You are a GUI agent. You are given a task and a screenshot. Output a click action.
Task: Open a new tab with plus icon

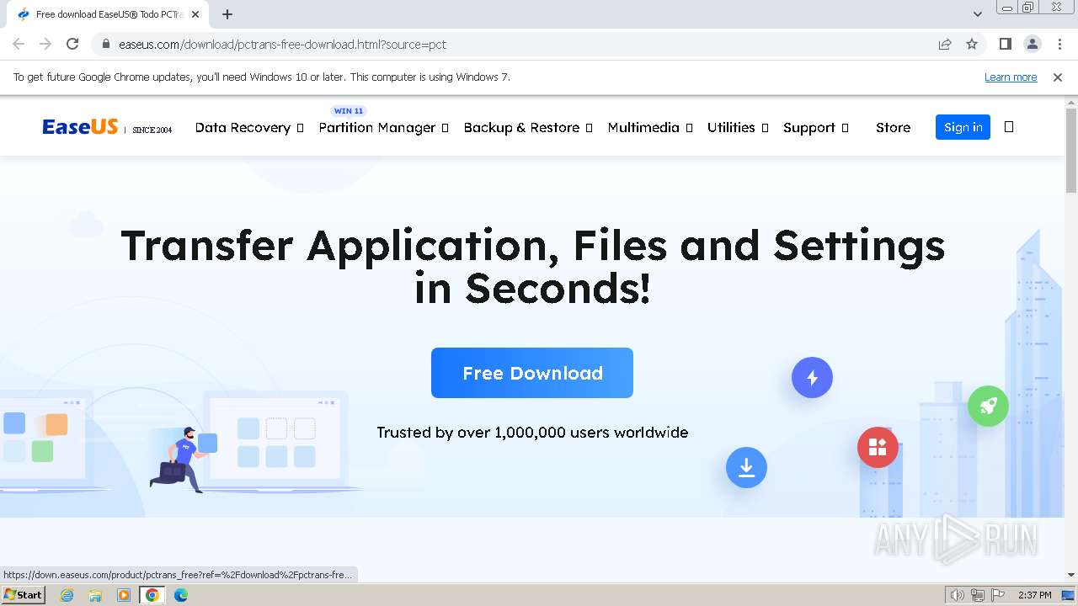(227, 14)
